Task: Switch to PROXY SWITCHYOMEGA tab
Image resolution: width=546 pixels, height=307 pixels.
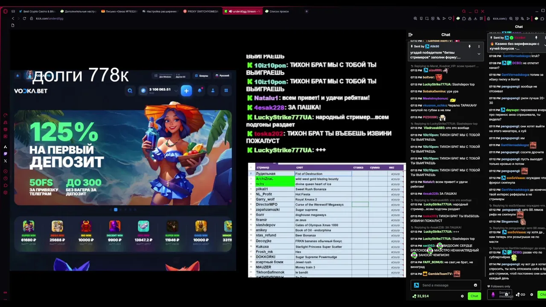Action: (201, 12)
